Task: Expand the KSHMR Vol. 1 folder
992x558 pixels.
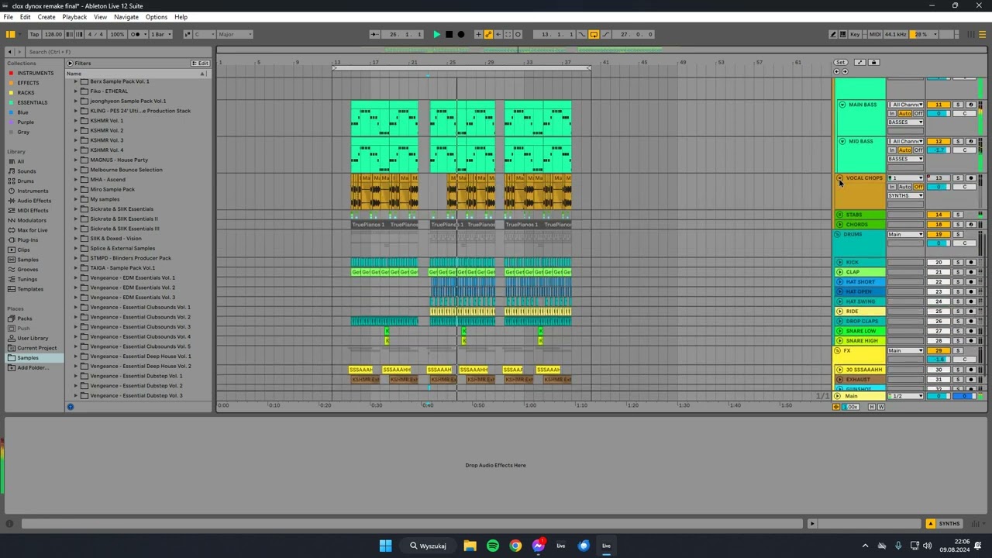Action: point(76,121)
